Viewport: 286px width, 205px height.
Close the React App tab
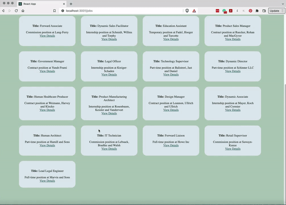pos(64,4)
